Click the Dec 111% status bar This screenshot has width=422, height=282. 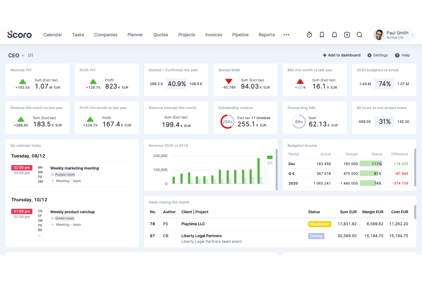tap(371, 164)
